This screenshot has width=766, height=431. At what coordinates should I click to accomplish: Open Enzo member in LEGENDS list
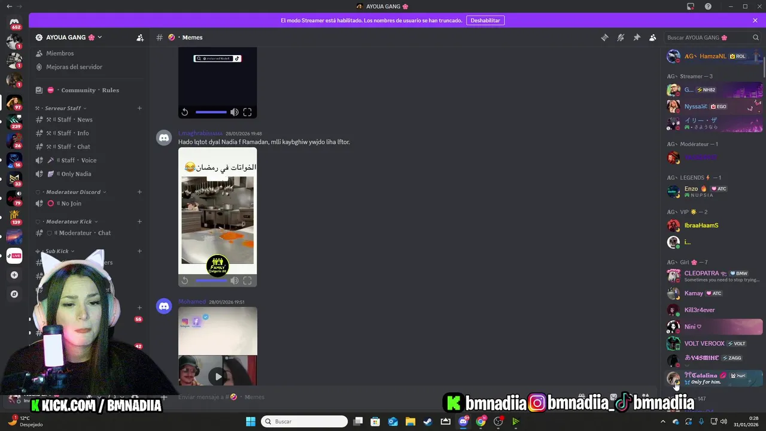pos(715,192)
